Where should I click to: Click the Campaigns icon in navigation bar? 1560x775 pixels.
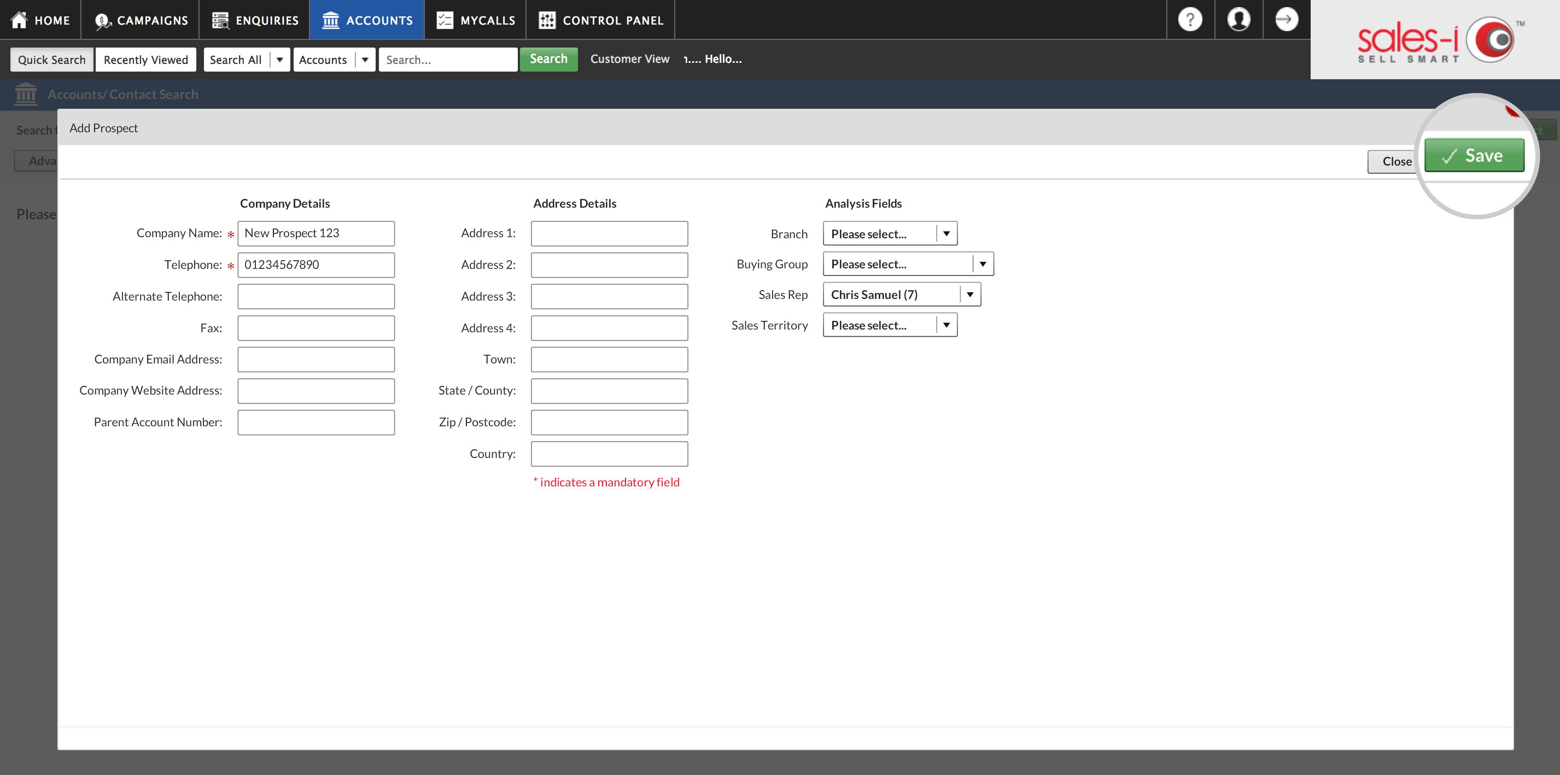pos(103,21)
